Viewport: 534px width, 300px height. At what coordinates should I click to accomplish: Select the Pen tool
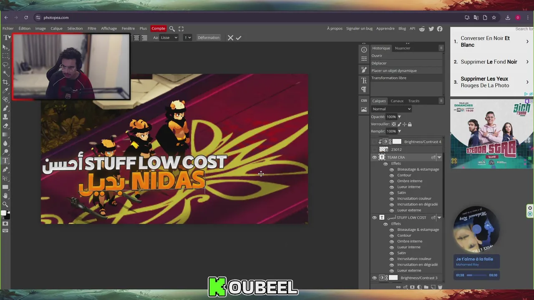[5, 170]
